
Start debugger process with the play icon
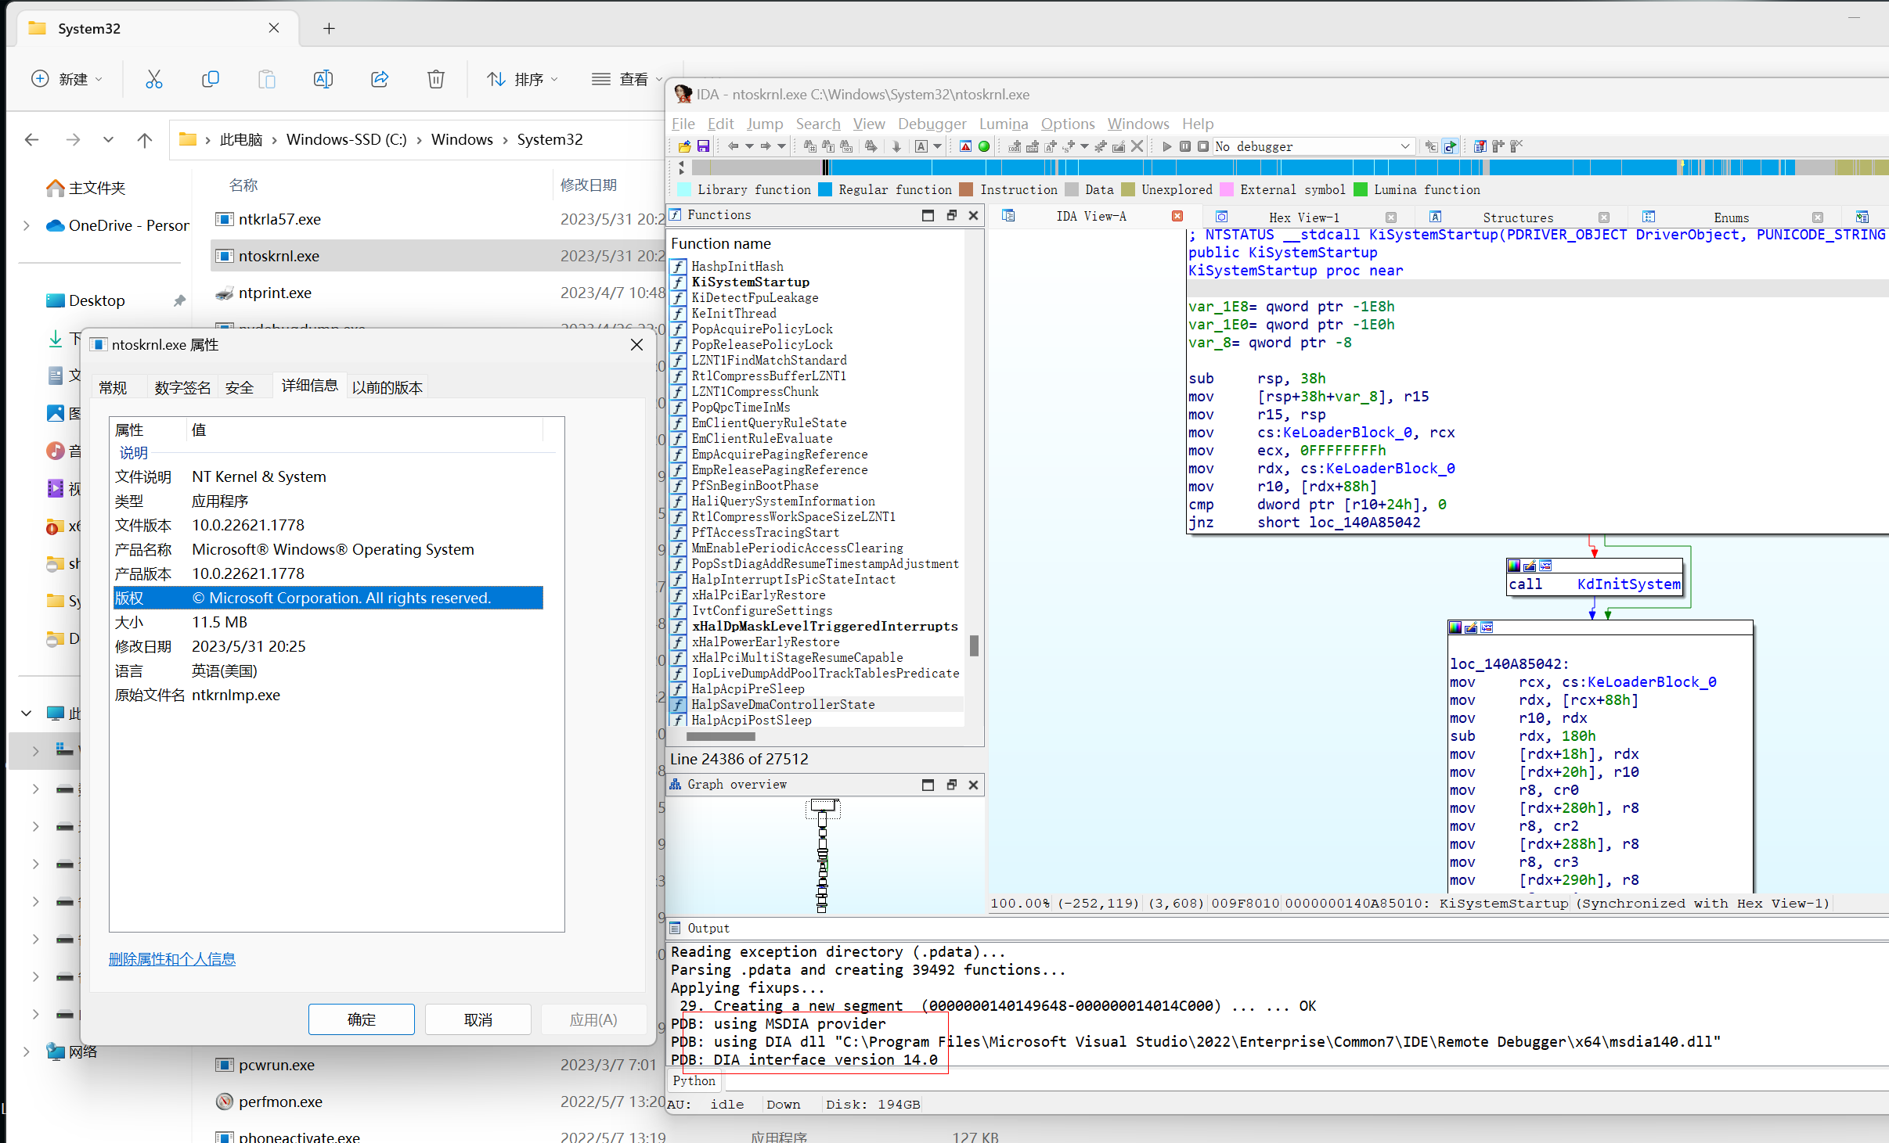click(x=1167, y=146)
